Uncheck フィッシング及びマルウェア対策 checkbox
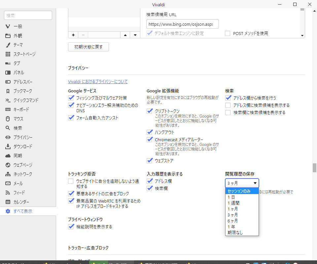 click(x=71, y=98)
